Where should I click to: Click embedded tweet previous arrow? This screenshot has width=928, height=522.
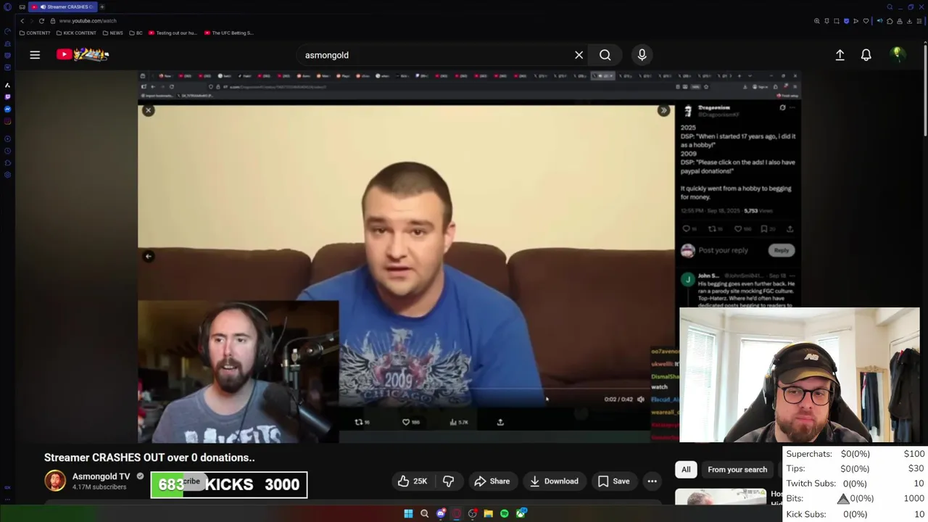point(148,256)
